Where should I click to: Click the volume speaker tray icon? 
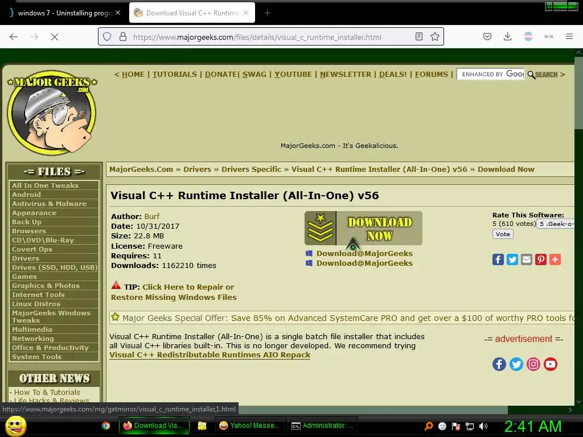click(483, 426)
